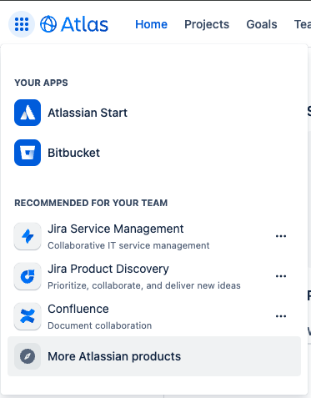The width and height of the screenshot is (311, 398).
Task: Open the partially visible Teams tab
Action: point(303,24)
